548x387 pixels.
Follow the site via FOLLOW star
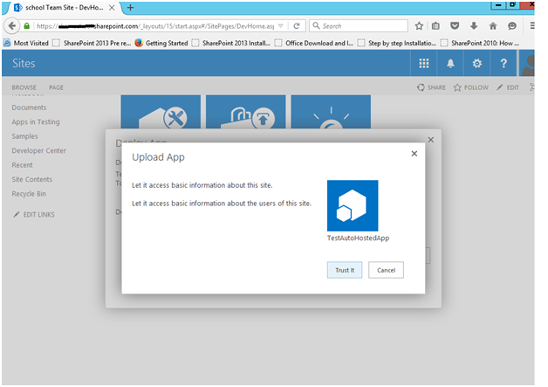click(x=470, y=87)
